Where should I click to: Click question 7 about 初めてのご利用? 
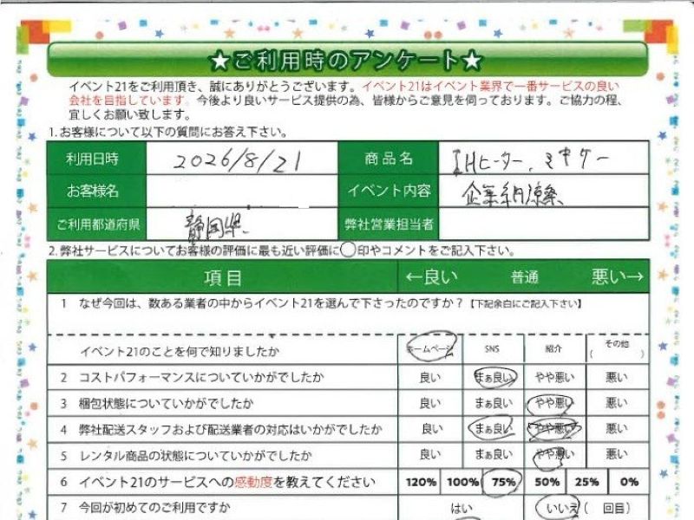pyautogui.click(x=146, y=508)
